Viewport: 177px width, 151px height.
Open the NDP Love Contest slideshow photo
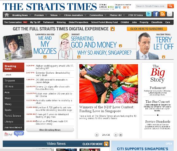(x=108, y=84)
